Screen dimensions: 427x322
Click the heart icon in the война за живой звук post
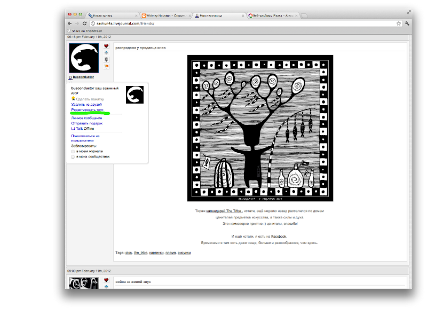point(106,280)
